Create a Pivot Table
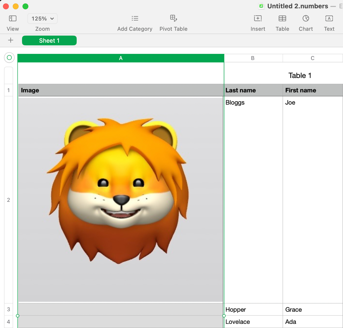 173,19
